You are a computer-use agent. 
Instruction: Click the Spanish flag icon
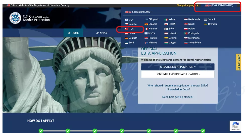click(x=146, y=24)
